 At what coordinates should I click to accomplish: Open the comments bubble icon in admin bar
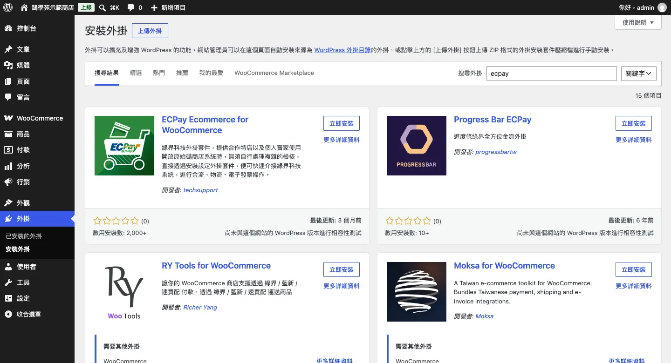coord(130,7)
